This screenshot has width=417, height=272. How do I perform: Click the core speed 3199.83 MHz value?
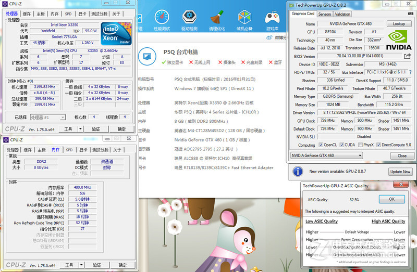(x=44, y=87)
